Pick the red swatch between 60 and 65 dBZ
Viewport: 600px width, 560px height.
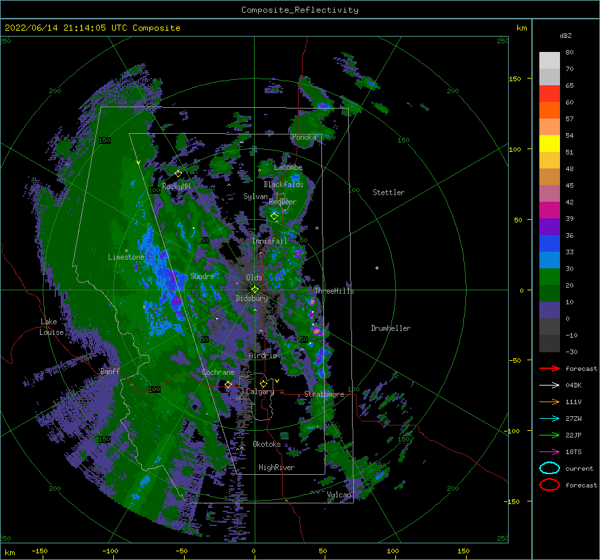[549, 93]
